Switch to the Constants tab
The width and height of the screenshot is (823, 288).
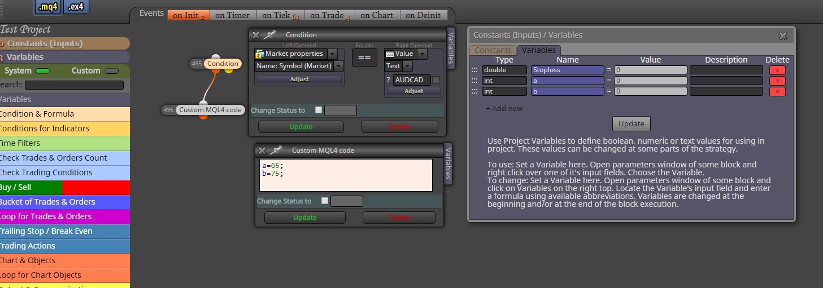[493, 50]
